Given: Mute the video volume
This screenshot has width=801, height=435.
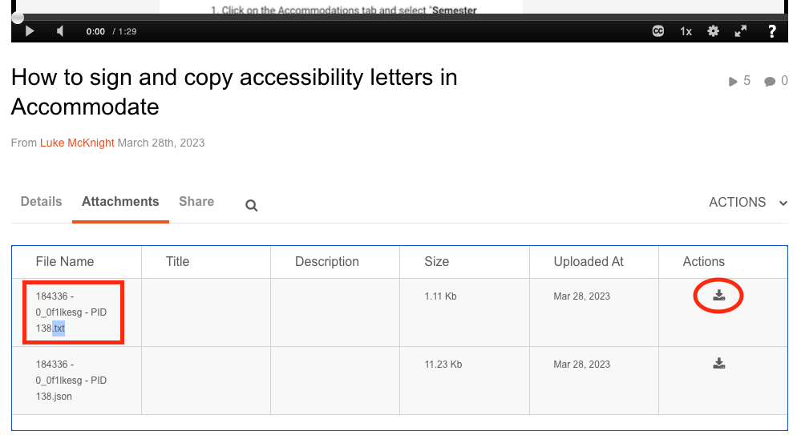Looking at the screenshot, I should pos(60,31).
